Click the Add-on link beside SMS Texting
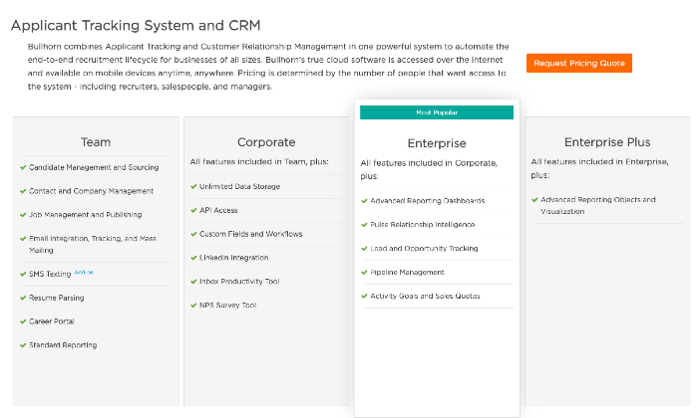This screenshot has width=698, height=418. (x=84, y=273)
